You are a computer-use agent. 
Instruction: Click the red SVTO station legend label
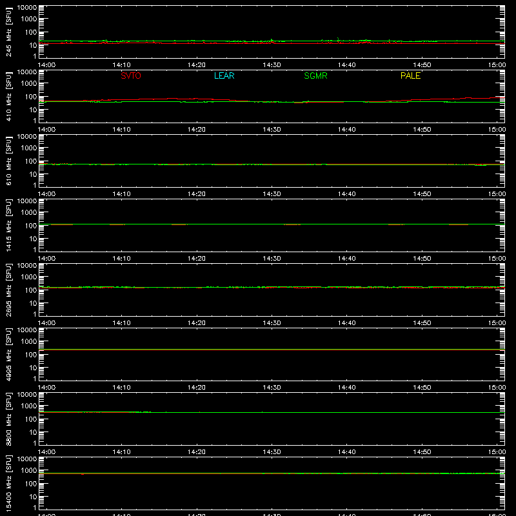pos(131,75)
